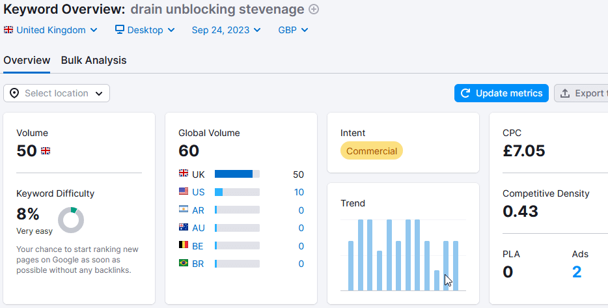Click the UK volume bar in Global Volume
The width and height of the screenshot is (608, 308).
237,174
